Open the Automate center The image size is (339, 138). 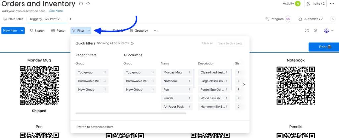[311, 19]
